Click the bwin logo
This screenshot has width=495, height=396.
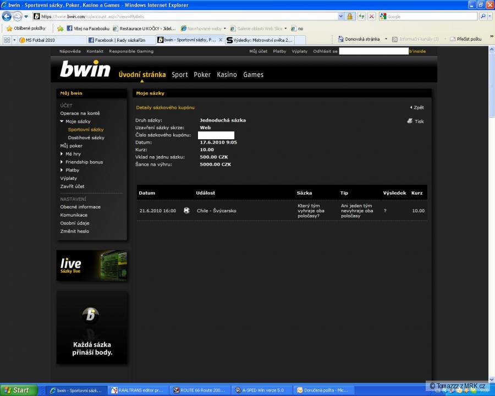pos(85,70)
